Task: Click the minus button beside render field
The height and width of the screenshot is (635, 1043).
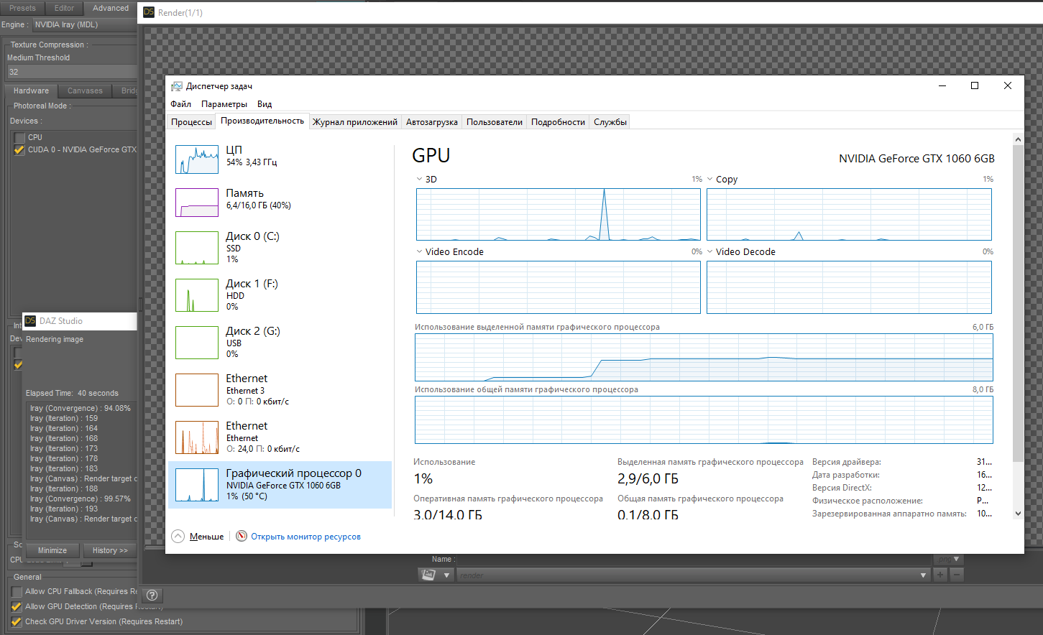Action: [957, 575]
